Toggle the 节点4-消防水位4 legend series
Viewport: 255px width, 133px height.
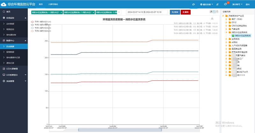(x=40, y=31)
